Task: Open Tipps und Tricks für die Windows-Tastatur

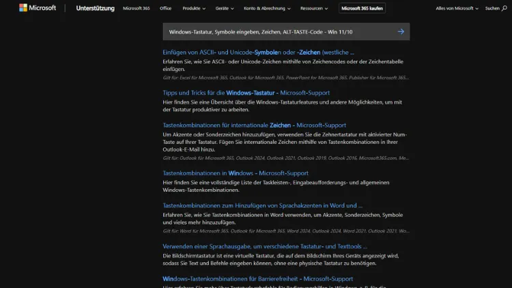Action: coord(246,93)
